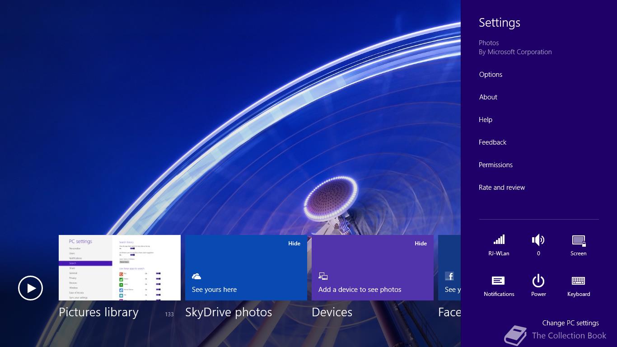This screenshot has height=347, width=617.
Task: Open Help in Settings
Action: click(x=486, y=120)
